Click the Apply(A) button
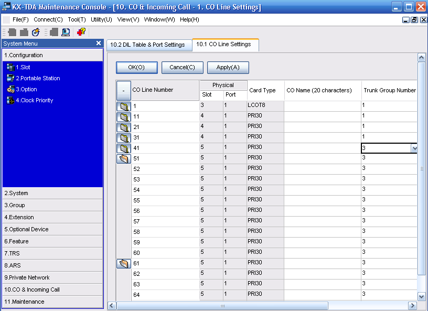 (x=228, y=68)
